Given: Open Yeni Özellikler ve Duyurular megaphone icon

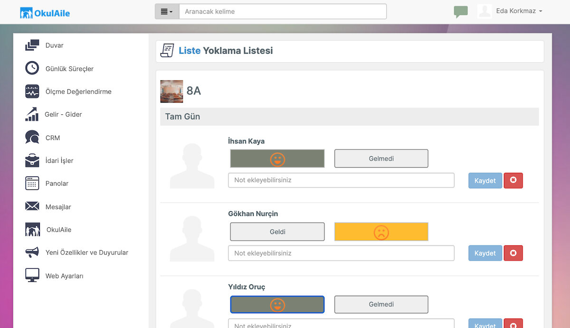Looking at the screenshot, I should coord(32,253).
